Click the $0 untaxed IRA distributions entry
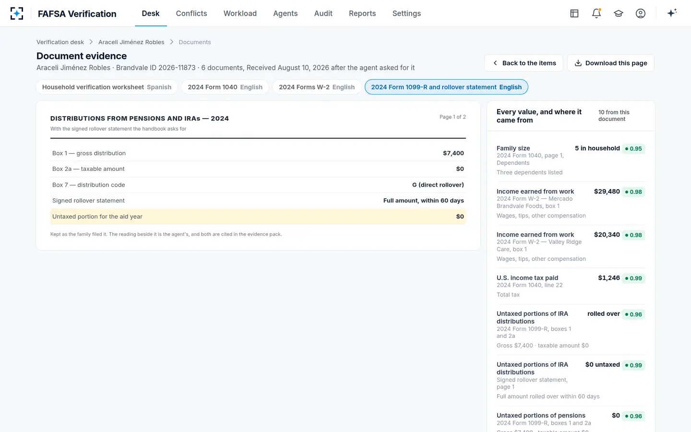The image size is (691, 432). point(571,380)
